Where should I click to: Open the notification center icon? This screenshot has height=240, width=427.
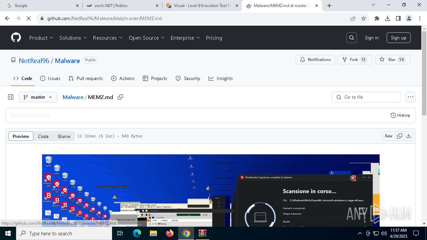pos(416,233)
